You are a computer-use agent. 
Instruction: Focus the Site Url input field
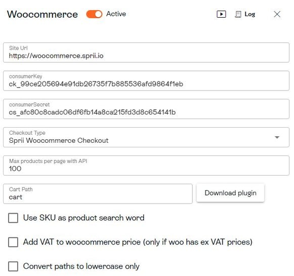click(146, 53)
